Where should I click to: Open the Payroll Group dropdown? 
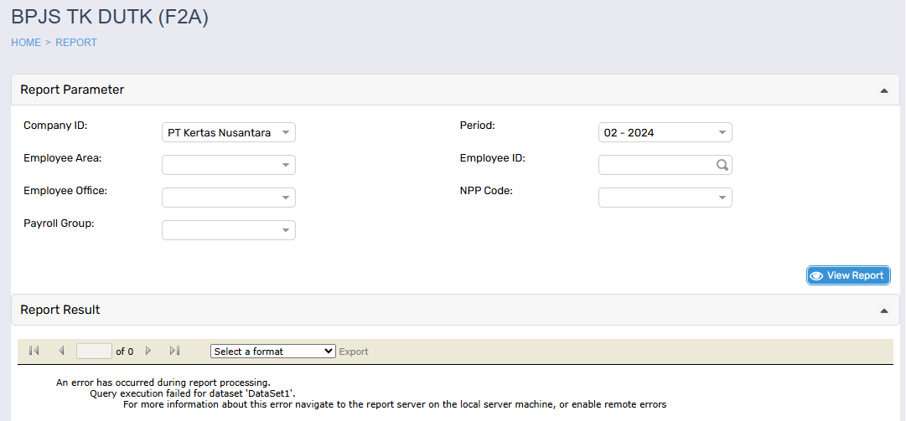pyautogui.click(x=228, y=230)
